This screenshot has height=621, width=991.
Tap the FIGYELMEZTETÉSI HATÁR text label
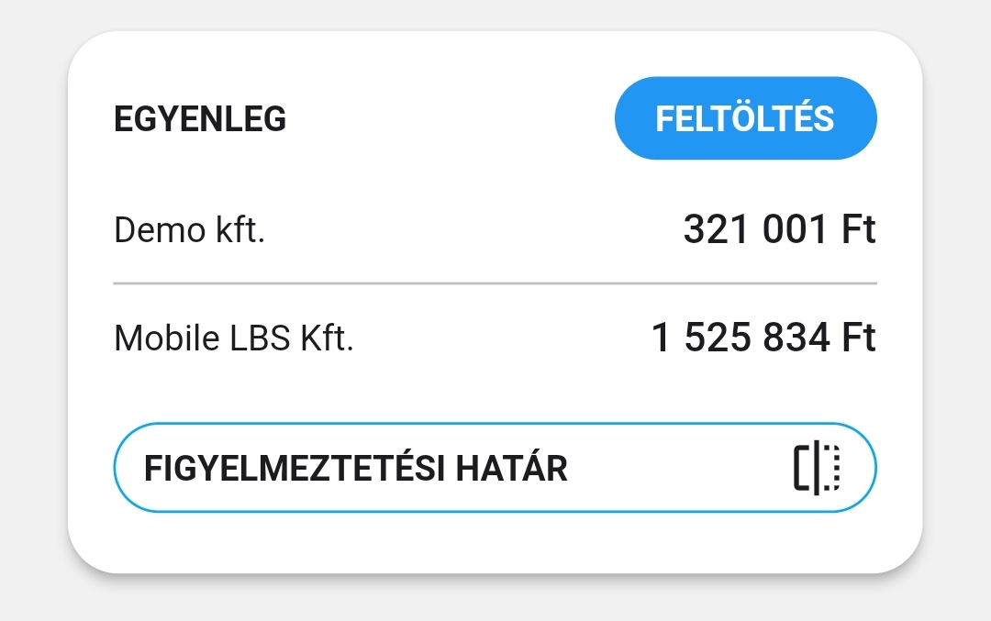coord(356,469)
